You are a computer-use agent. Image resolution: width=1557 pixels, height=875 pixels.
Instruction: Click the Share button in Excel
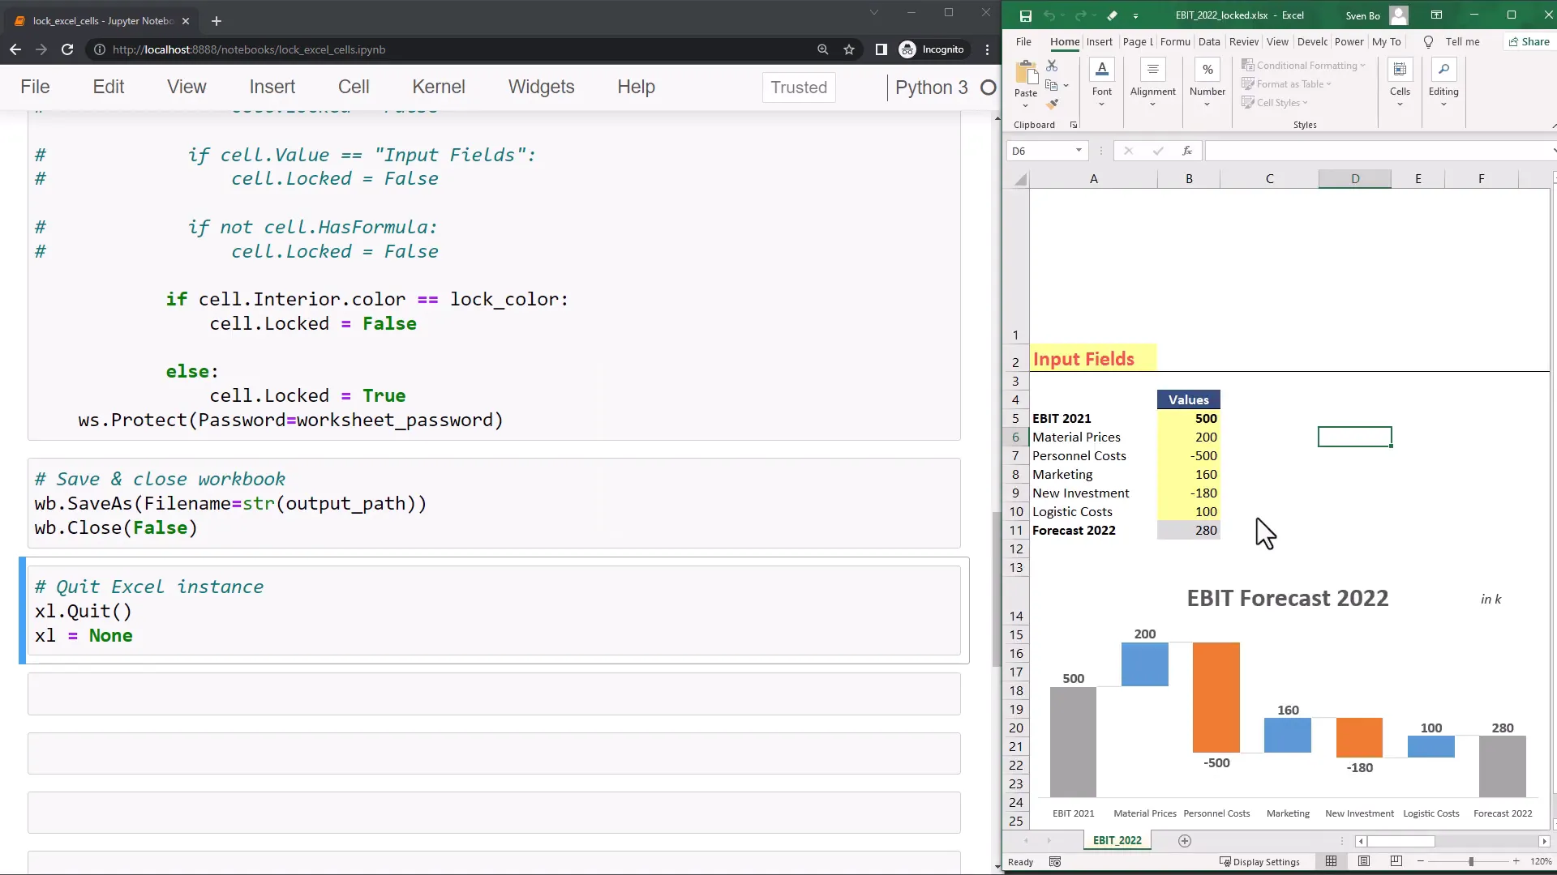[1529, 42]
